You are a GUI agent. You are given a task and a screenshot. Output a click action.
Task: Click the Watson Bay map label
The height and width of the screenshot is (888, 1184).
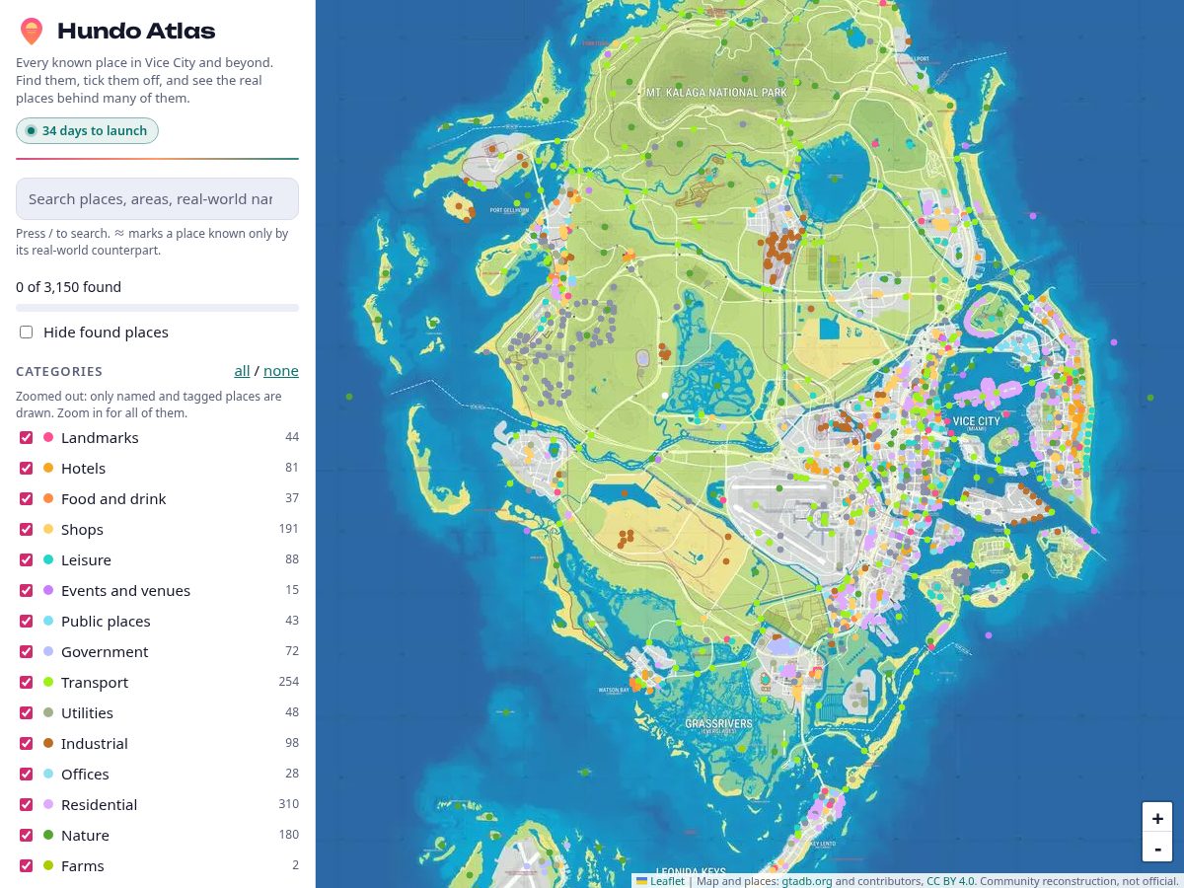coord(614,690)
